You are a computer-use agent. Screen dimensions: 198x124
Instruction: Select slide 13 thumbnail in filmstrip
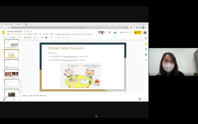[12, 43]
